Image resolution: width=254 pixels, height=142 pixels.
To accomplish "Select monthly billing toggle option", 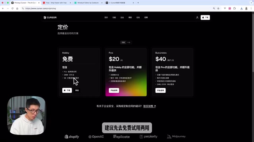I will point(123,42).
